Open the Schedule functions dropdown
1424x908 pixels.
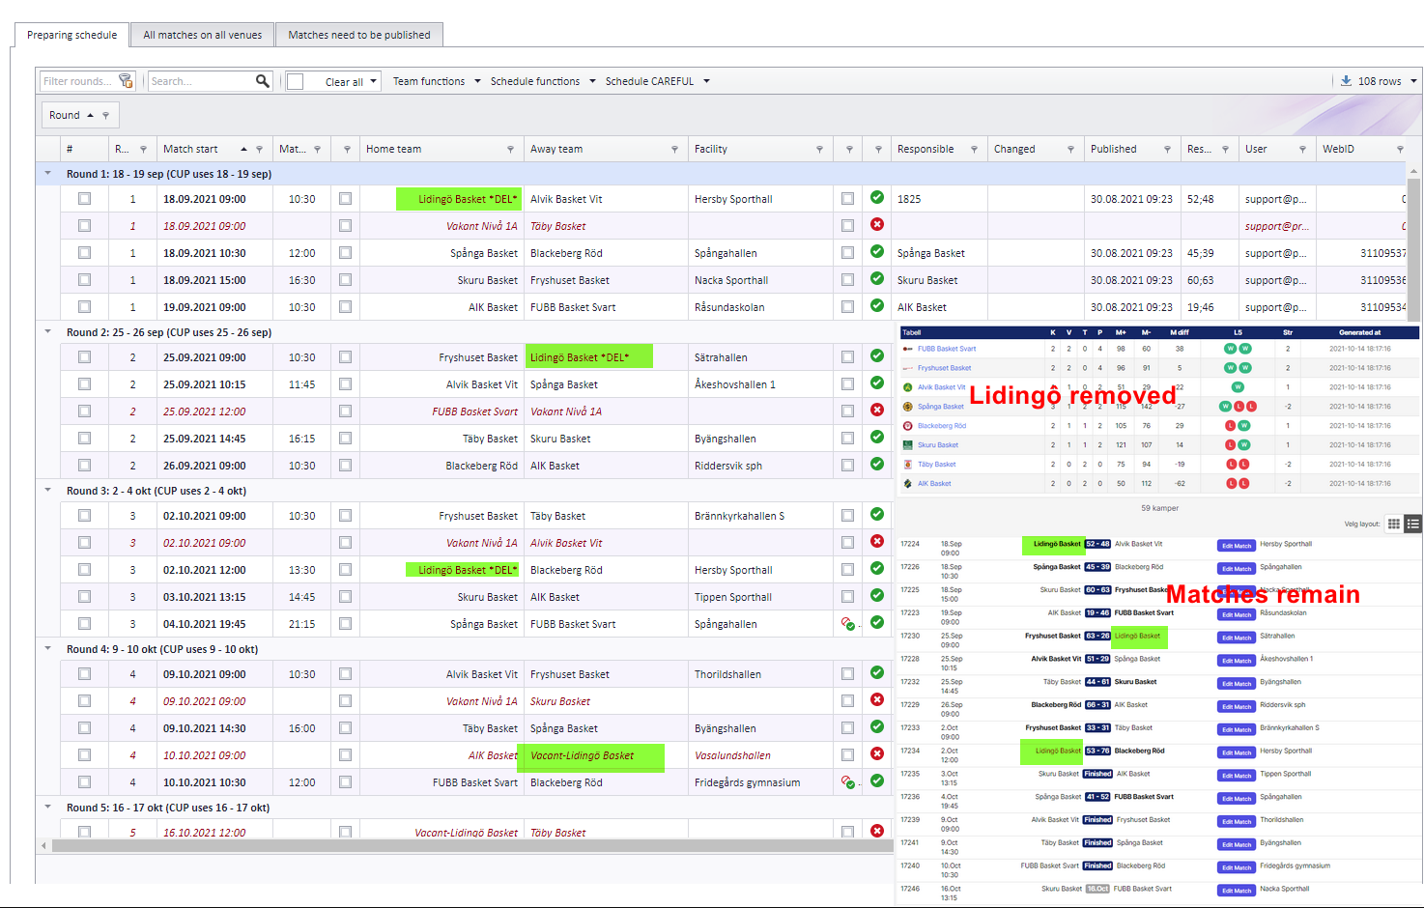pyautogui.click(x=543, y=81)
